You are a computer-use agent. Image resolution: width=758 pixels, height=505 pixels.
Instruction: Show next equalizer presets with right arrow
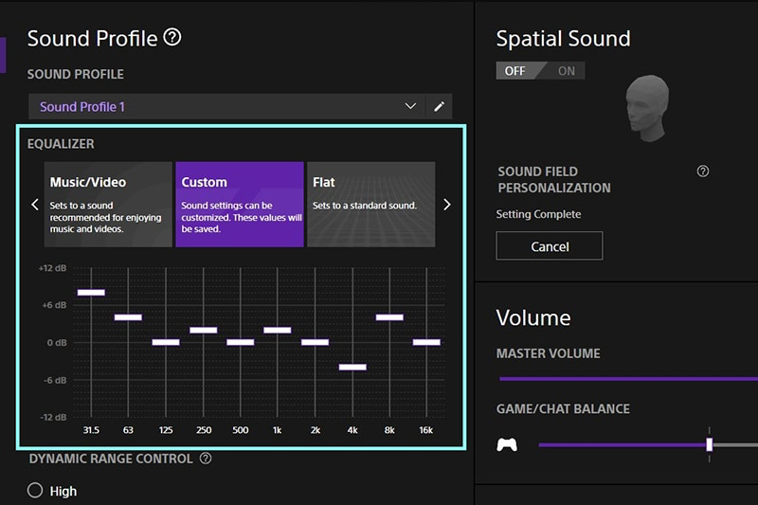pos(446,205)
